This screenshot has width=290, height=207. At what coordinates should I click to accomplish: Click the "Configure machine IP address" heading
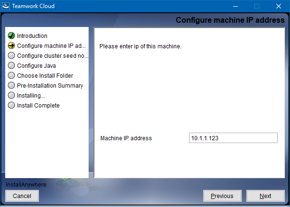tap(230, 20)
